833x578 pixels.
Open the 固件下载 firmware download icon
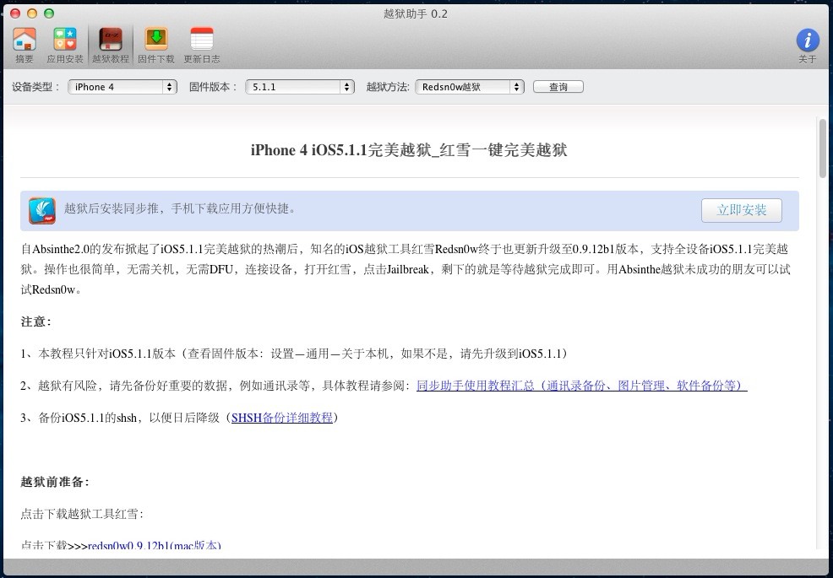click(156, 45)
